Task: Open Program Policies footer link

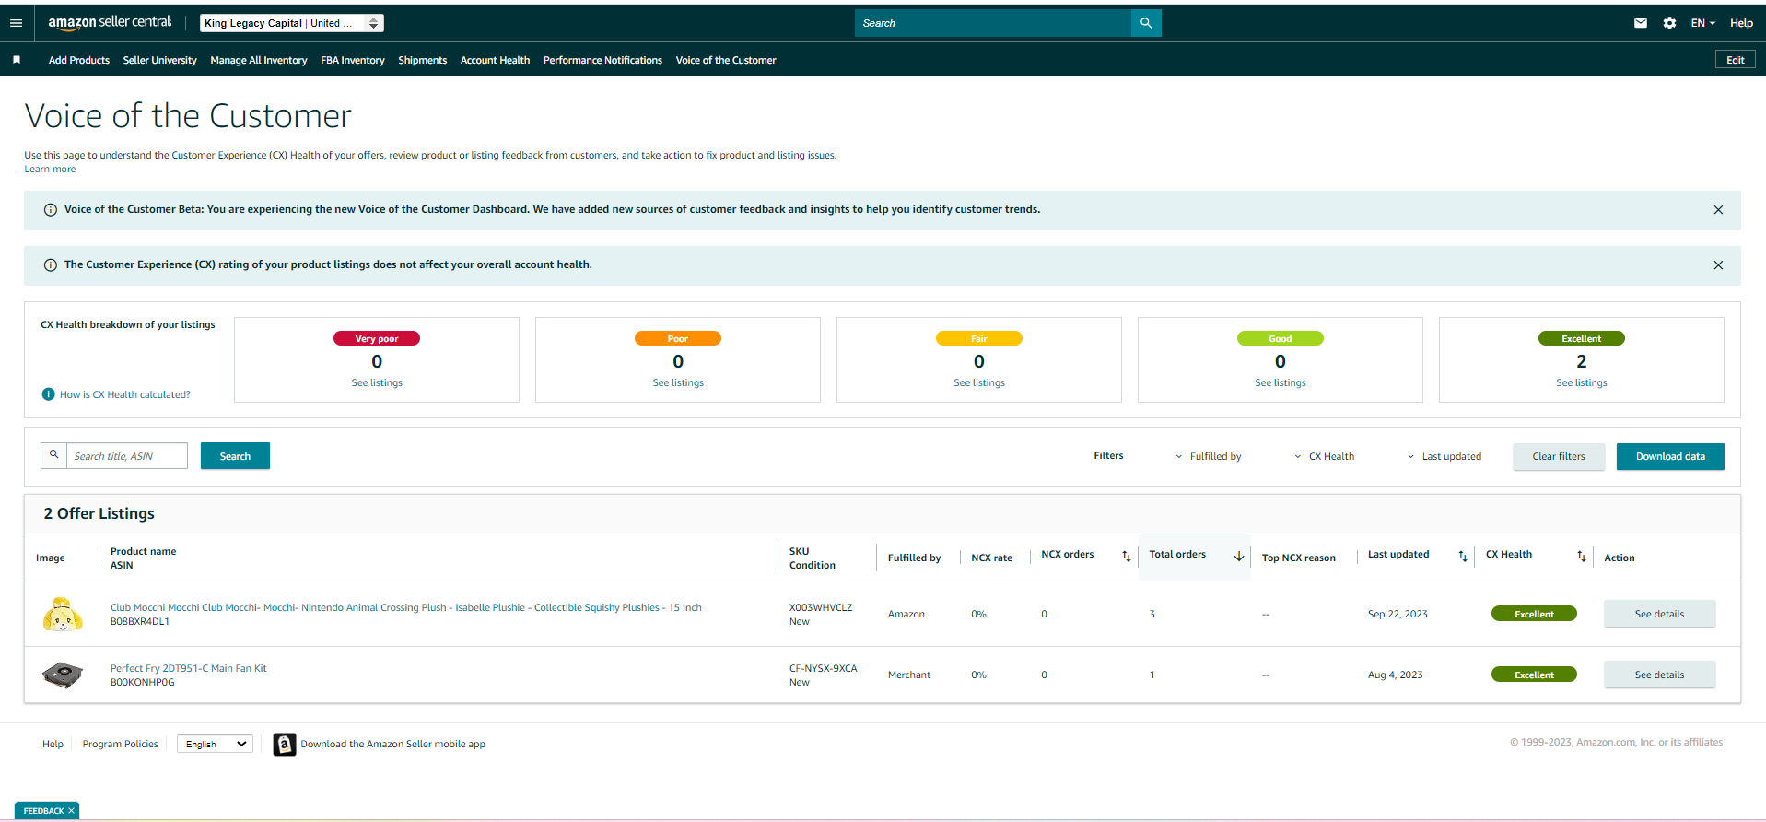Action: coord(121,744)
